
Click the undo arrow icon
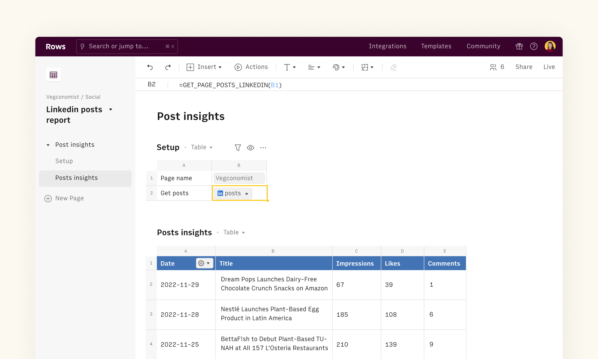[x=150, y=67]
